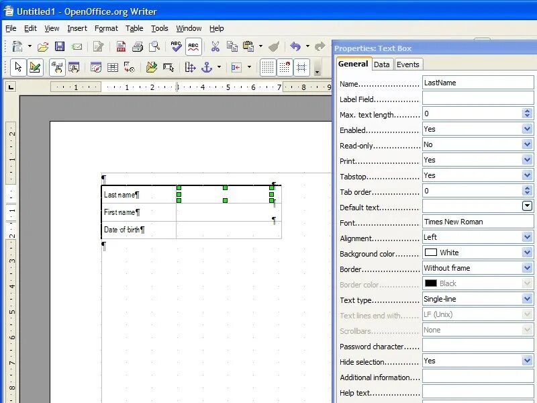Viewport: 537px width, 403px height.
Task: Toggle Display Grid
Action: (x=267, y=67)
